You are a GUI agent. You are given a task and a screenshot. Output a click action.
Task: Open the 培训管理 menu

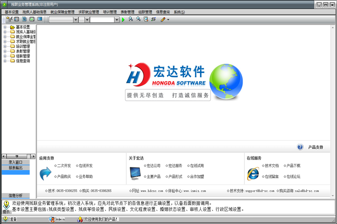[x=110, y=12]
